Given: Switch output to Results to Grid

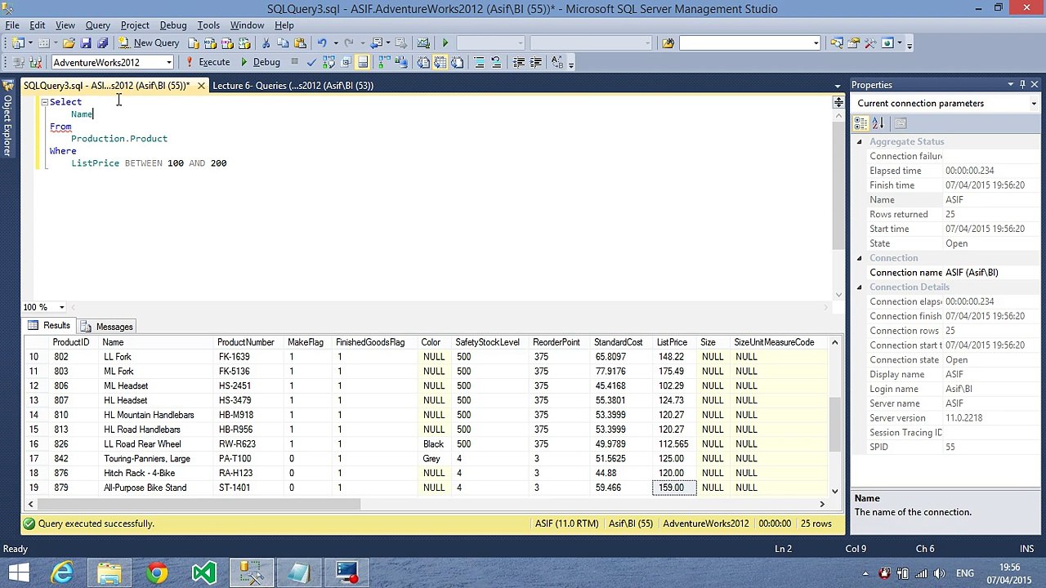Looking at the screenshot, I should pyautogui.click(x=440, y=62).
